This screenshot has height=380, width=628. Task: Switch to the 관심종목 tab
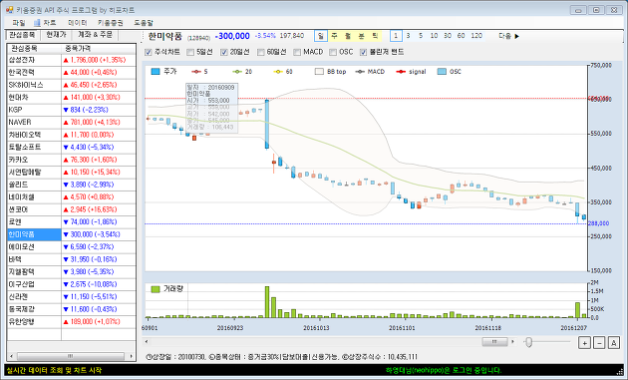tap(22, 35)
